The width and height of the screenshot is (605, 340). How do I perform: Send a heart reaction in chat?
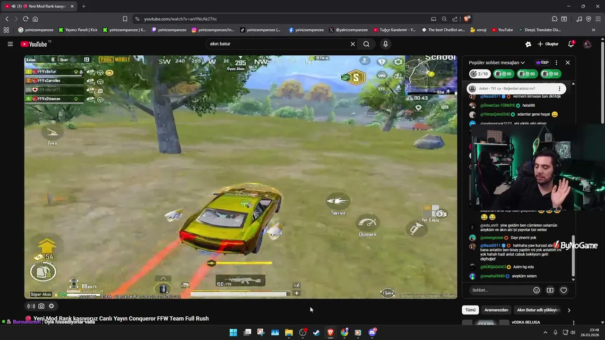point(563,290)
